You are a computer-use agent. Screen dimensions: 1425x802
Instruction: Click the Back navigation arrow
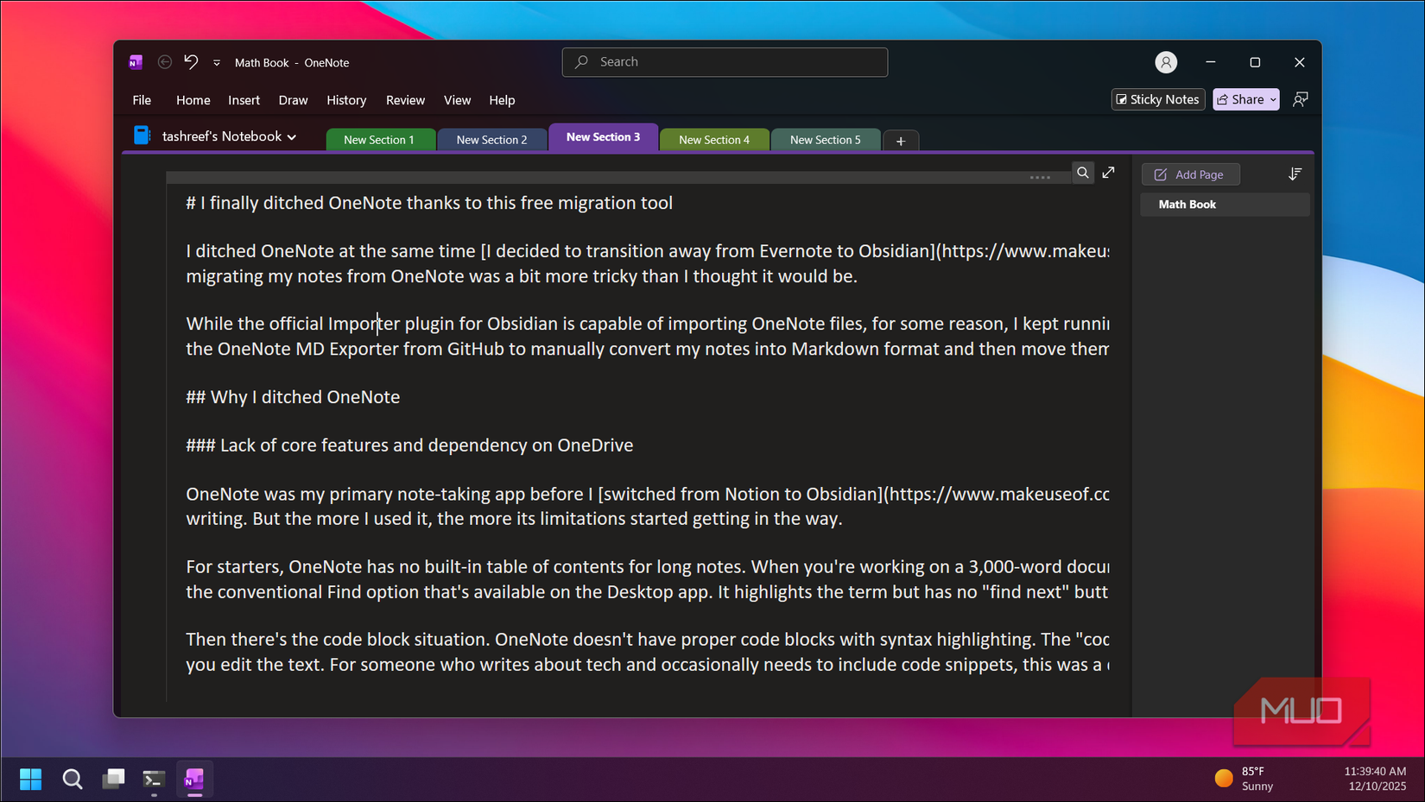164,61
